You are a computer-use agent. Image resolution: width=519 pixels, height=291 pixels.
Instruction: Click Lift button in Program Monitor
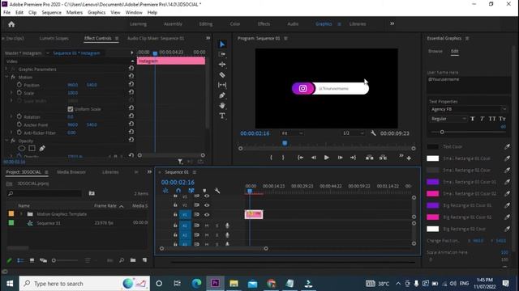370,158
